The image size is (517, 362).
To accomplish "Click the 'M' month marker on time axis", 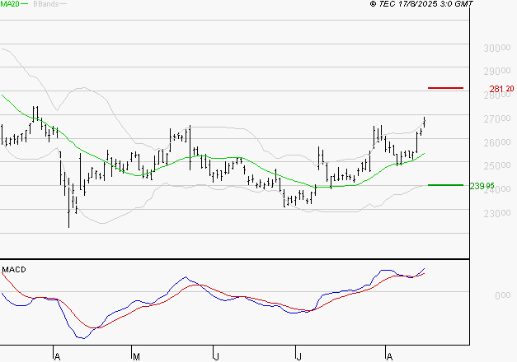I will coord(136,357).
